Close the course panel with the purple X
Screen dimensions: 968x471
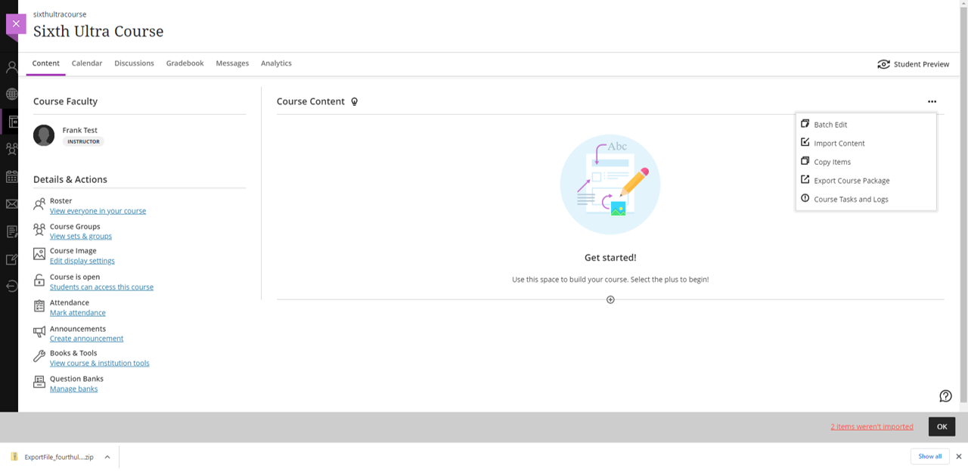pos(16,24)
